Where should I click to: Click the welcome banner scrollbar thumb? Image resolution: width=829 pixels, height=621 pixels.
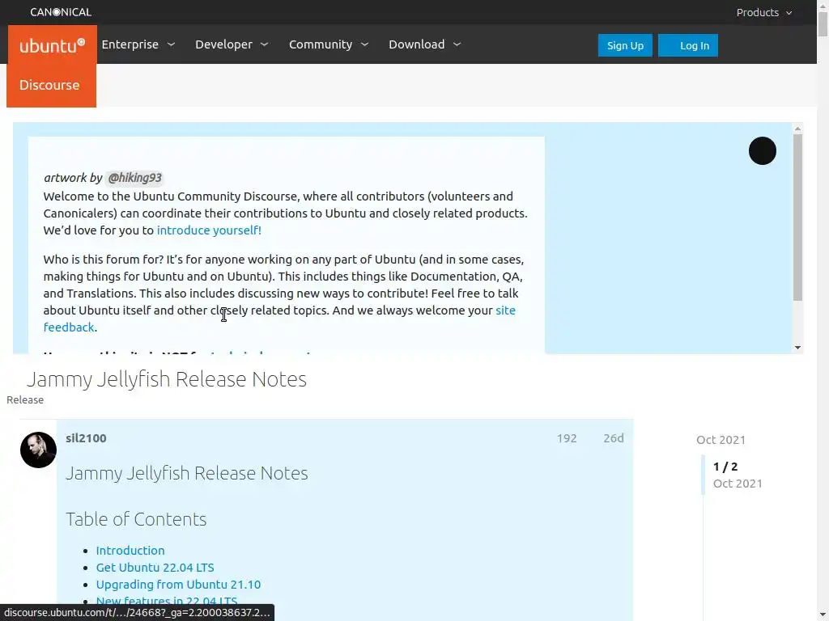[797, 218]
